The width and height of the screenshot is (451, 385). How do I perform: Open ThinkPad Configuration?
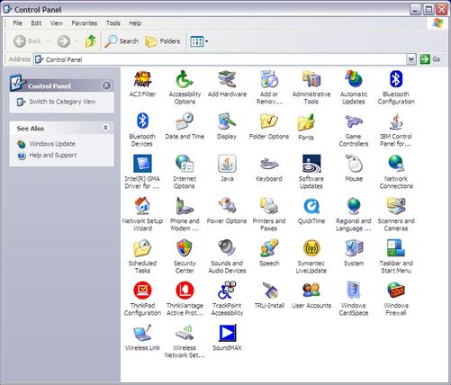tap(142, 299)
